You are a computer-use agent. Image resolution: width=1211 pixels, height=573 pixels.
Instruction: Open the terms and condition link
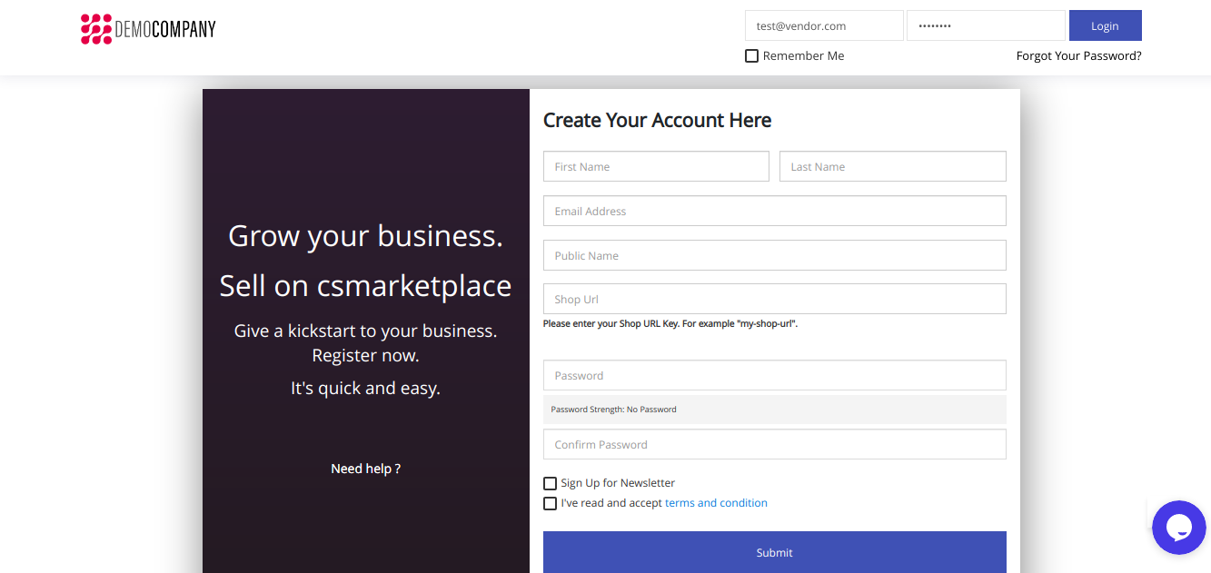click(x=716, y=503)
